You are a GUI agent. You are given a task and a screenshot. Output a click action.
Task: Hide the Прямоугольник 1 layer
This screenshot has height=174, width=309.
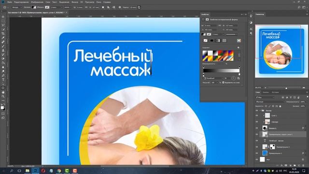[x=257, y=153]
